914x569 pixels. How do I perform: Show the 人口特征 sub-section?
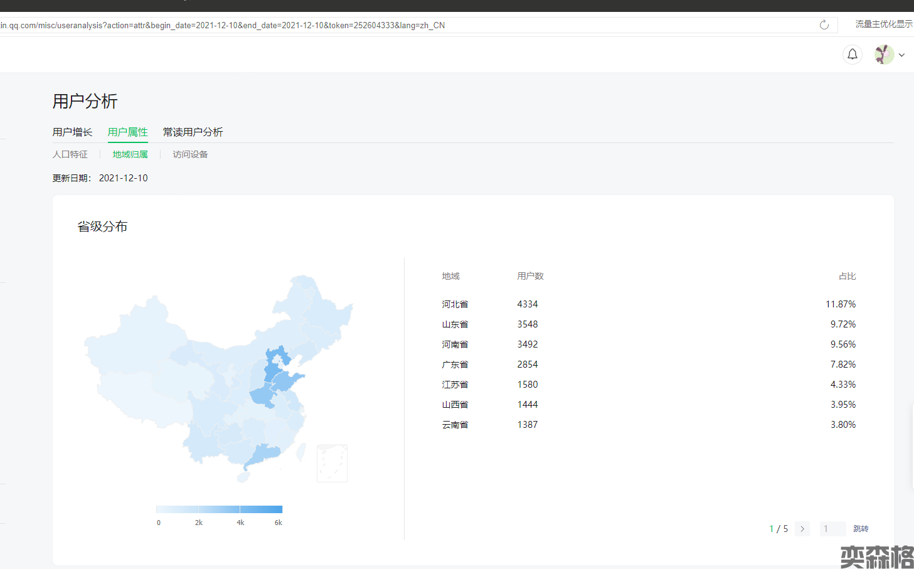[70, 154]
